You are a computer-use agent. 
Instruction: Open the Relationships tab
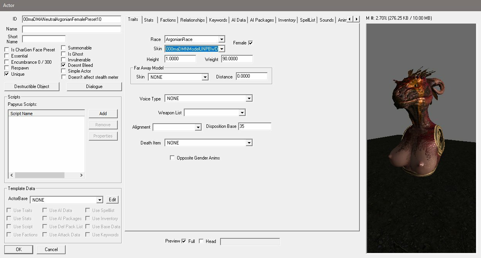[x=192, y=20]
